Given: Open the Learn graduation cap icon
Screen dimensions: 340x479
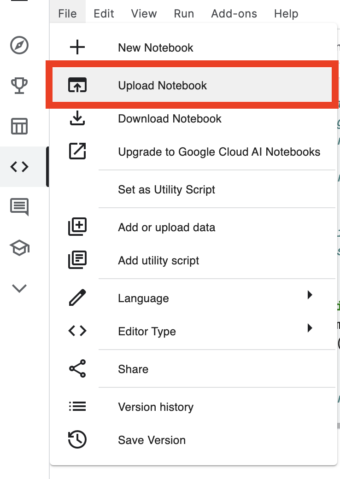Looking at the screenshot, I should pos(19,248).
